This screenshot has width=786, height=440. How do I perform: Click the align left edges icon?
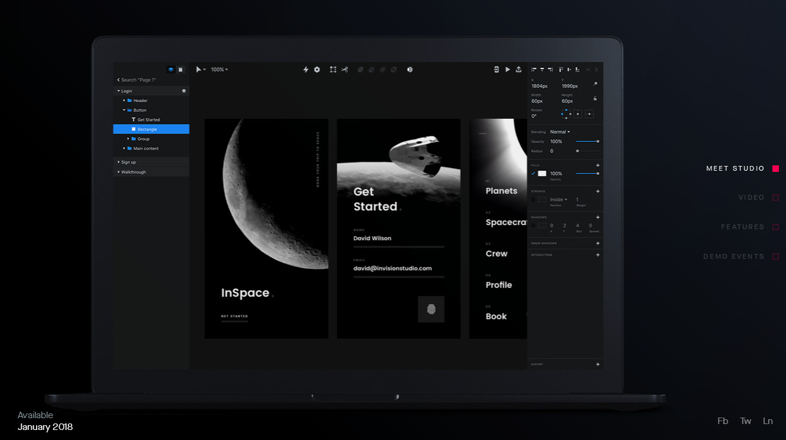point(534,70)
